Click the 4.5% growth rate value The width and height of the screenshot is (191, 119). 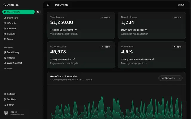127,52
